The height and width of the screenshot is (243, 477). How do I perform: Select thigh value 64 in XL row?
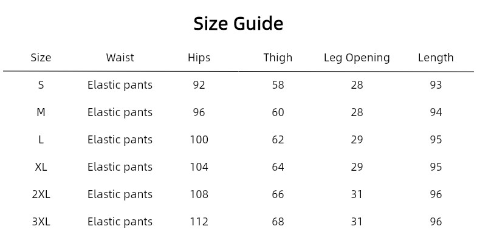[278, 167]
